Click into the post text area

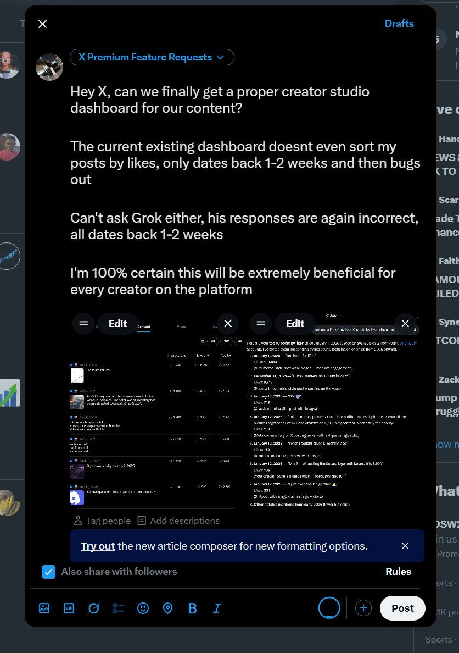click(245, 190)
